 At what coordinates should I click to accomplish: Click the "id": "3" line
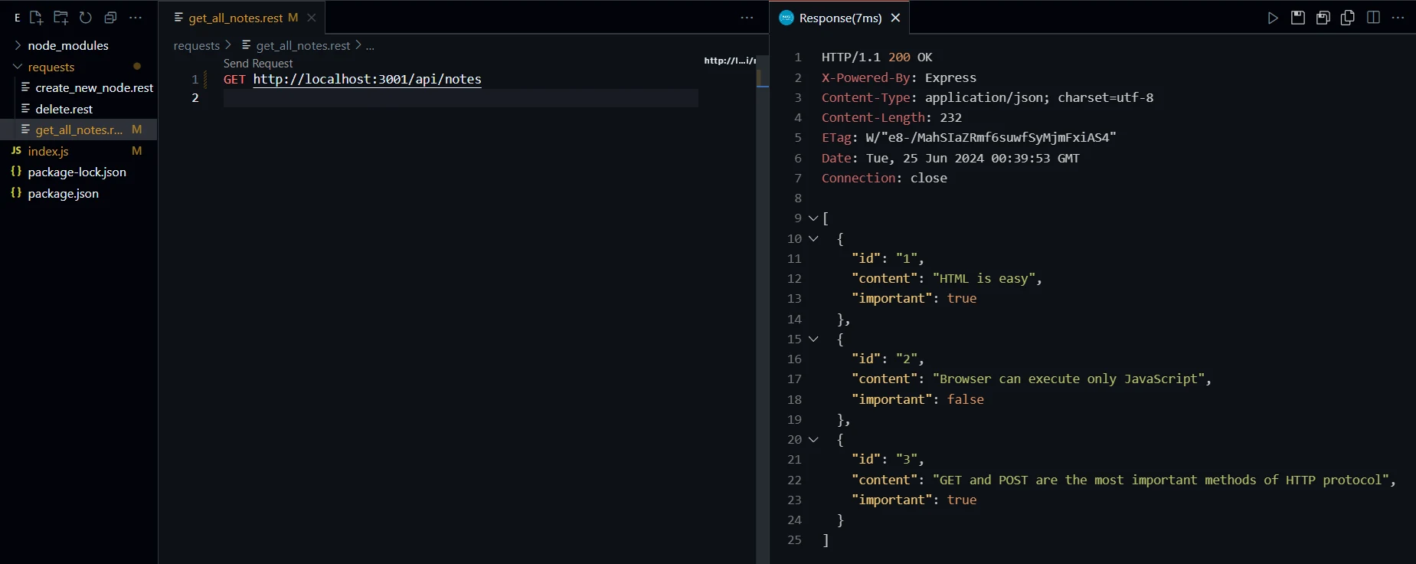tap(888, 459)
